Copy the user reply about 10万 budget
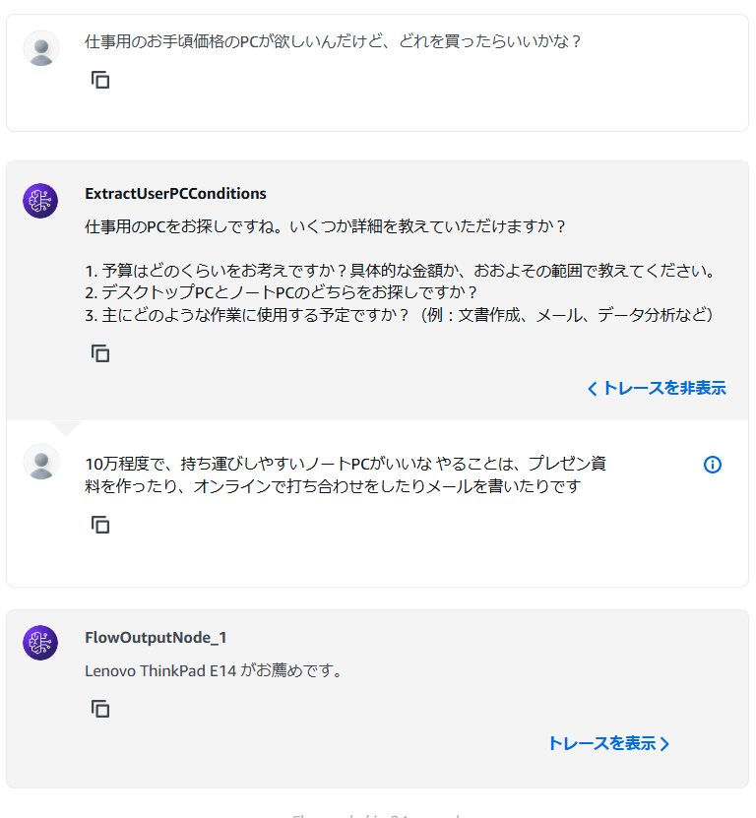Screen dimensions: 756x818 100,525
